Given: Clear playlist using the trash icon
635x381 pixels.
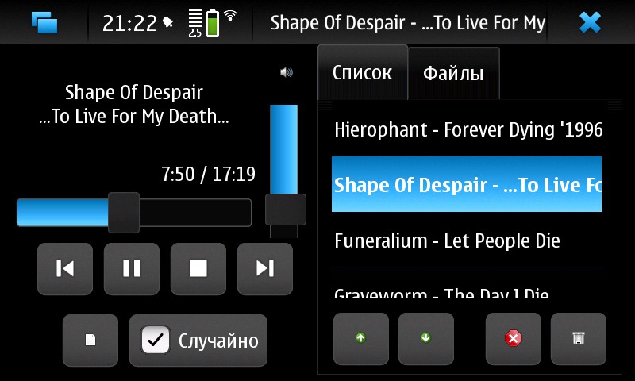Looking at the screenshot, I should (579, 338).
